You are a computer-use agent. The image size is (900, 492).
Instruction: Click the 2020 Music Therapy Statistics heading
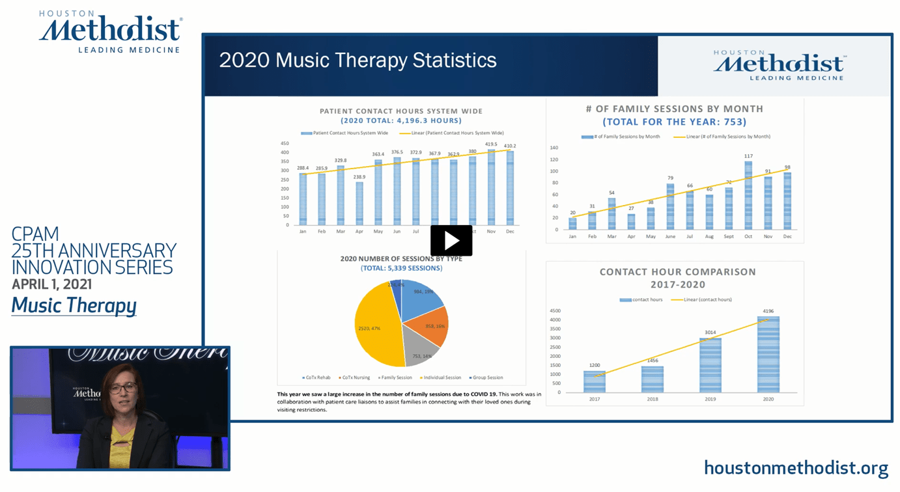(x=358, y=61)
